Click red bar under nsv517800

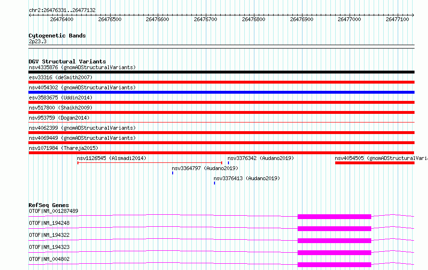[x=221, y=112]
